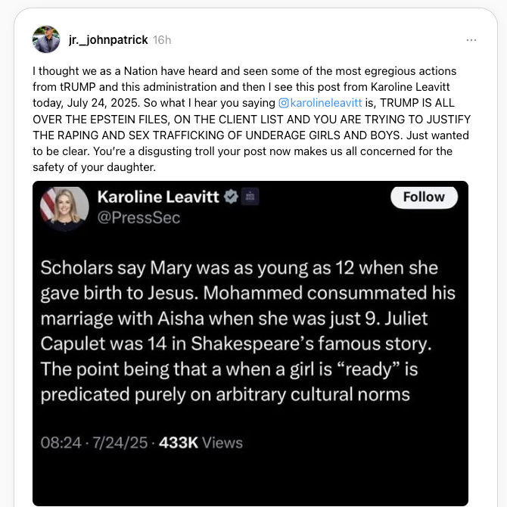Image resolution: width=507 pixels, height=507 pixels.
Task: Click the @PressSec handle
Action: [138, 218]
